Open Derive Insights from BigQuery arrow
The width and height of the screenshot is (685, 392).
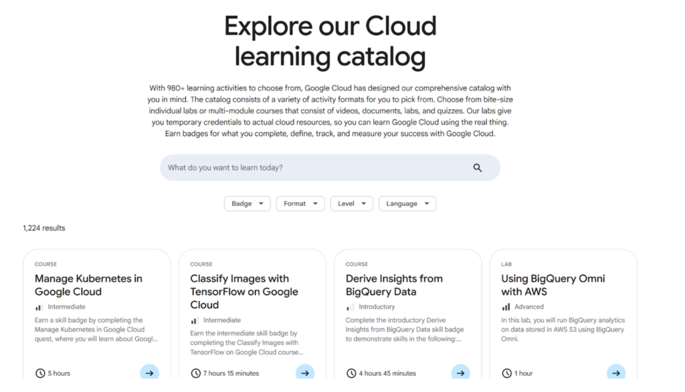[x=460, y=372]
